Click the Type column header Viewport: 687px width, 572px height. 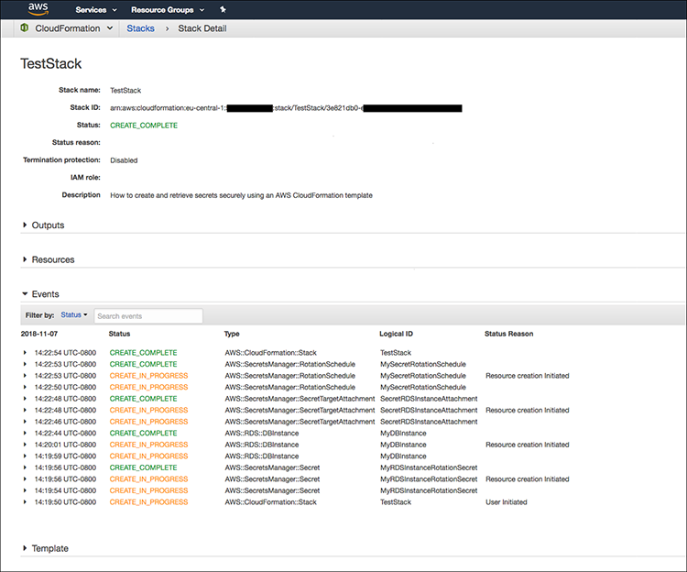(x=232, y=334)
